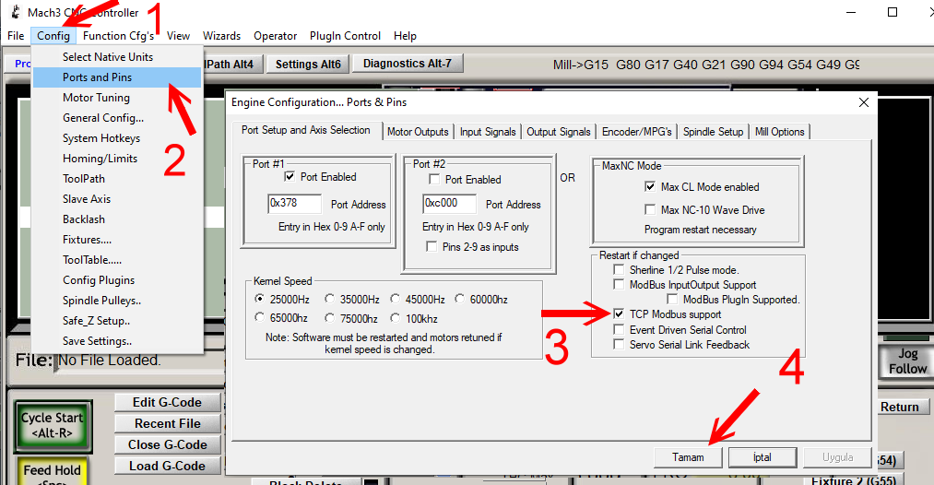
Task: Switch to Mill Options tab
Action: pos(780,132)
